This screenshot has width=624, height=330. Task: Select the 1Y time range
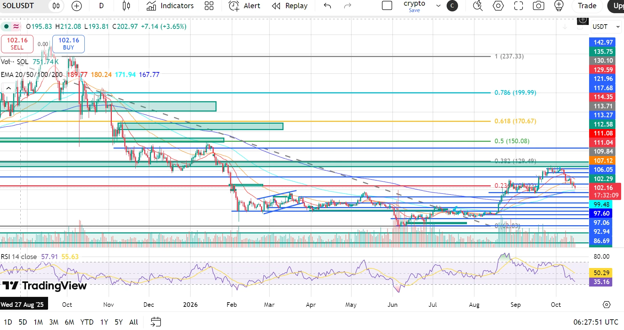[x=104, y=322]
